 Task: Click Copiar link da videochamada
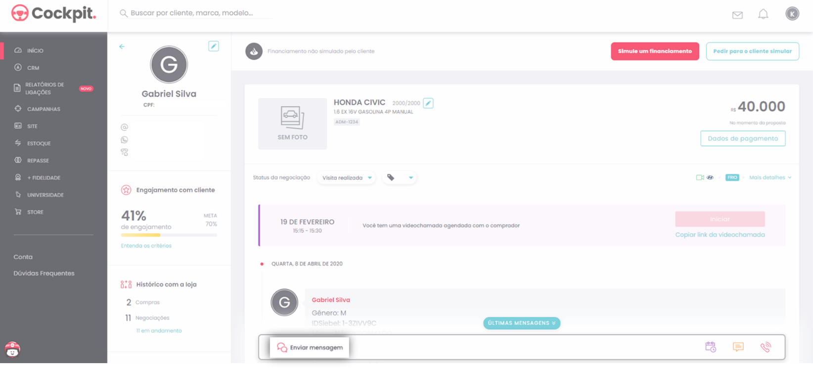click(720, 235)
